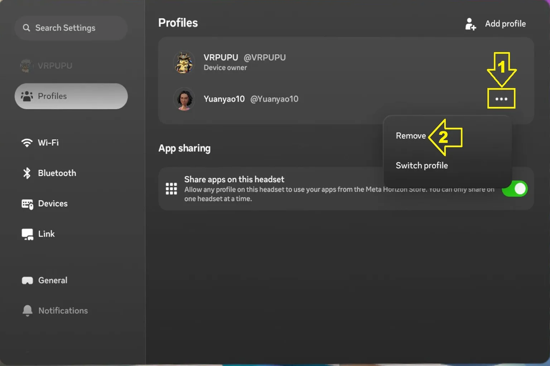Choose Remove from the profile menu

pos(411,136)
